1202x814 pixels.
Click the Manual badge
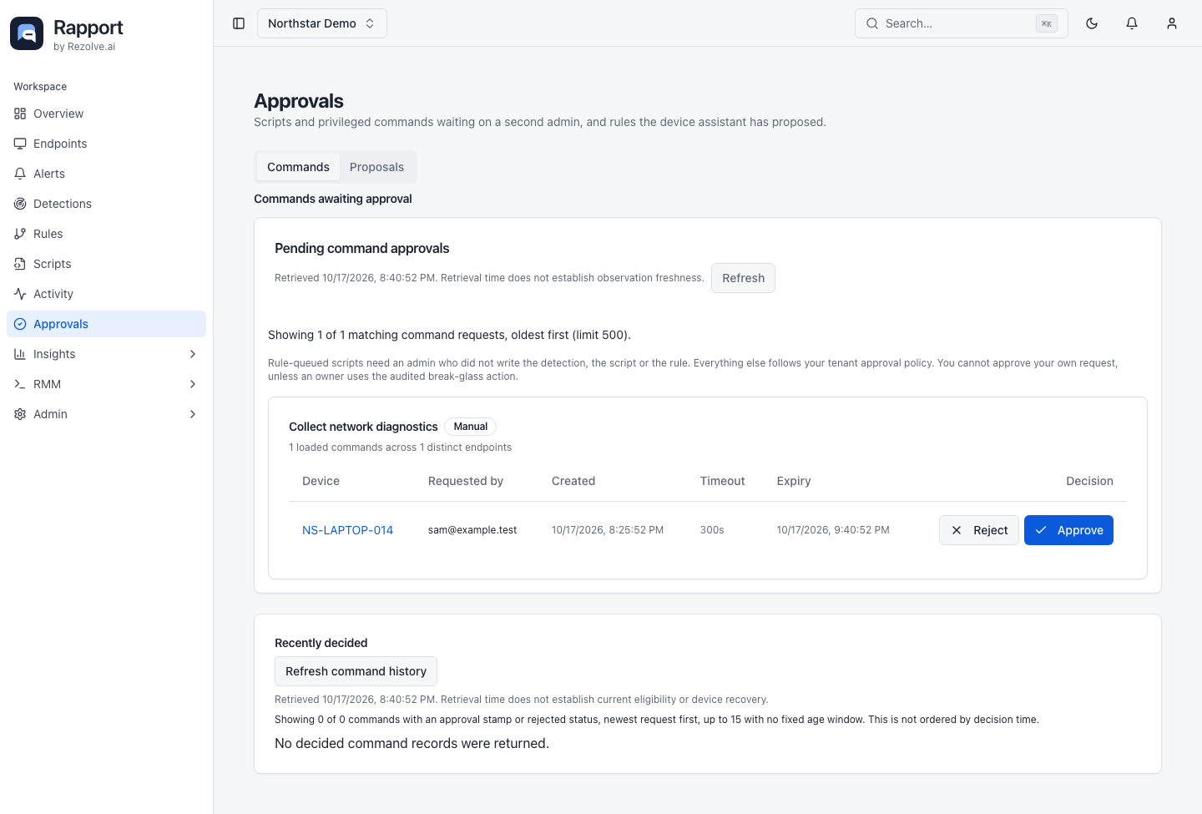pyautogui.click(x=471, y=427)
